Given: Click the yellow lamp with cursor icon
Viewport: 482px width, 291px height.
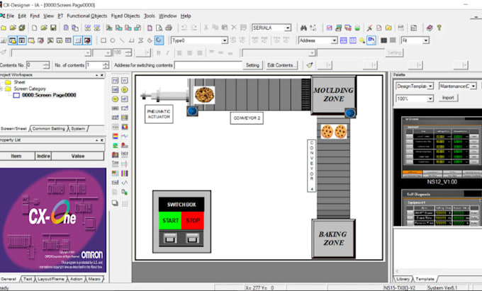Looking at the screenshot, I should 362,40.
